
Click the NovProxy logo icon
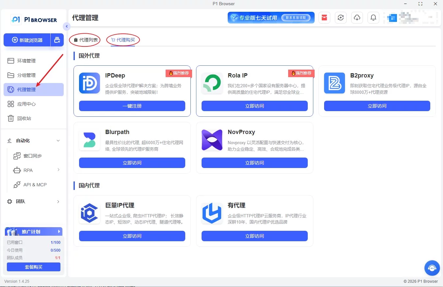212,140
